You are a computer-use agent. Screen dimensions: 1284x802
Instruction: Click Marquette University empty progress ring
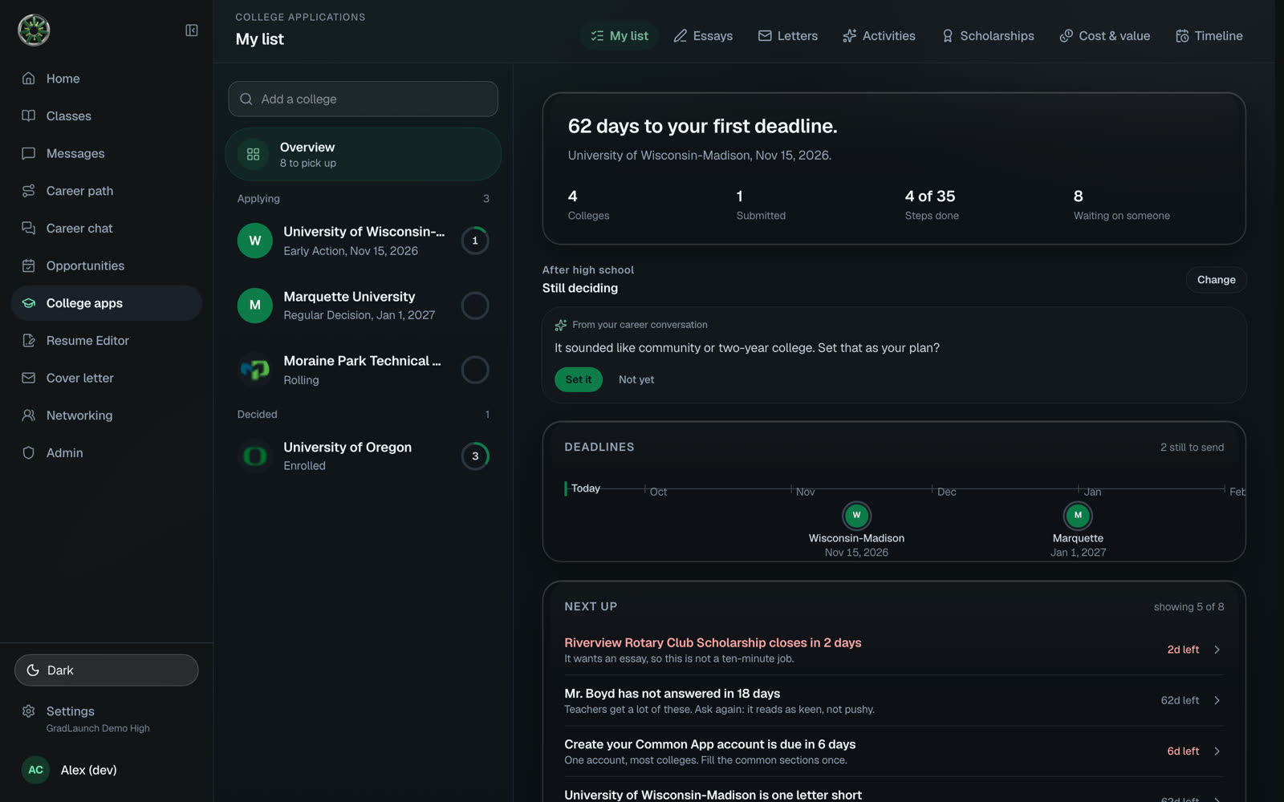click(475, 306)
